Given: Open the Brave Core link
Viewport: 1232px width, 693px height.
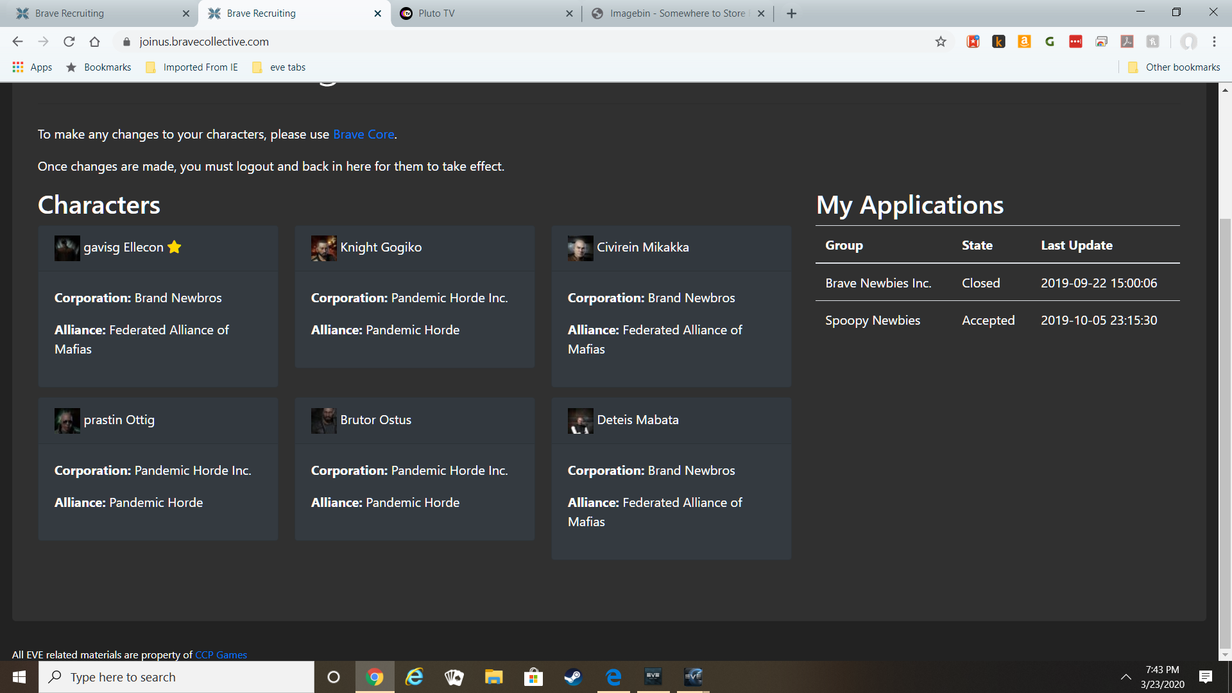Looking at the screenshot, I should (363, 134).
